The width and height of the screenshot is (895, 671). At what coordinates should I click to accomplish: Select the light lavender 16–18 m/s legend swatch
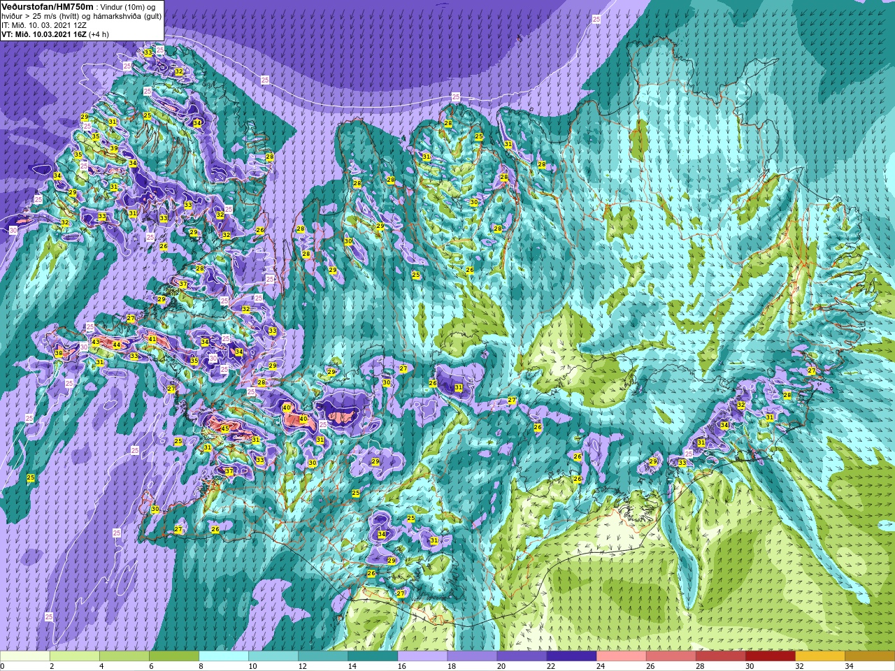click(422, 656)
